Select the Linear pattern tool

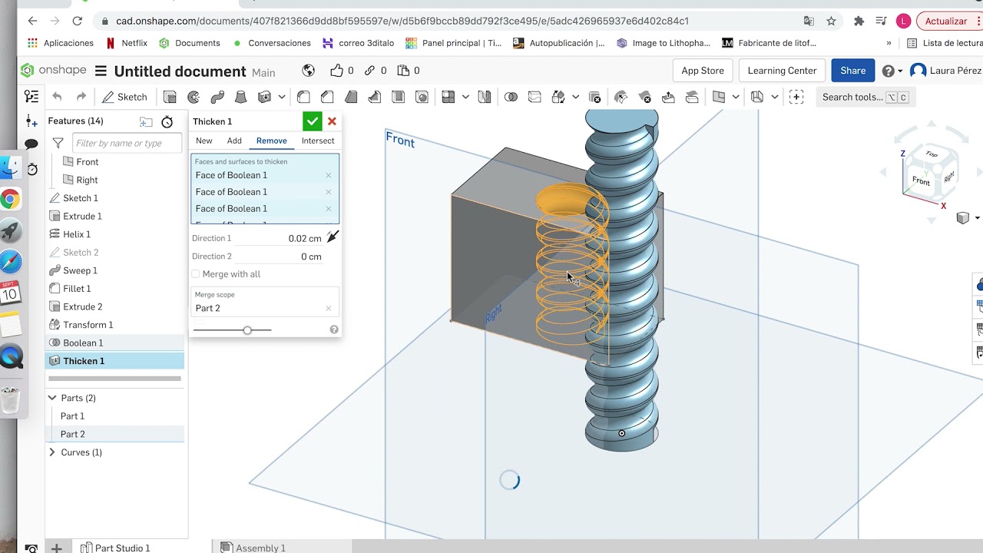point(448,97)
